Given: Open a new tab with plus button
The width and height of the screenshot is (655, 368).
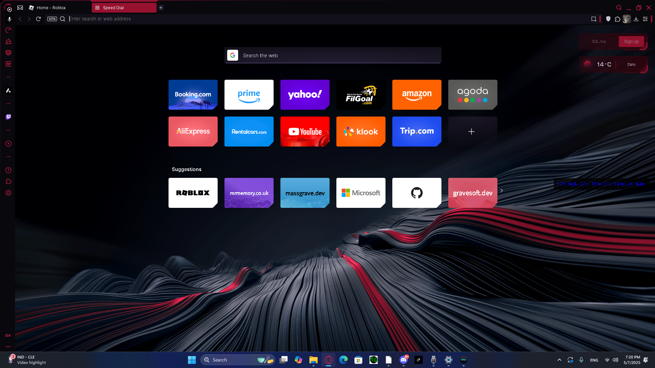Looking at the screenshot, I should (161, 7).
